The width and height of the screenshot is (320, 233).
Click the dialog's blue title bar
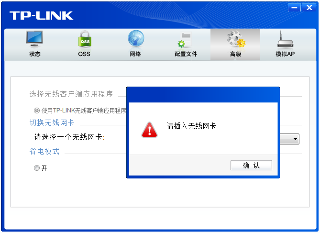click(x=203, y=95)
